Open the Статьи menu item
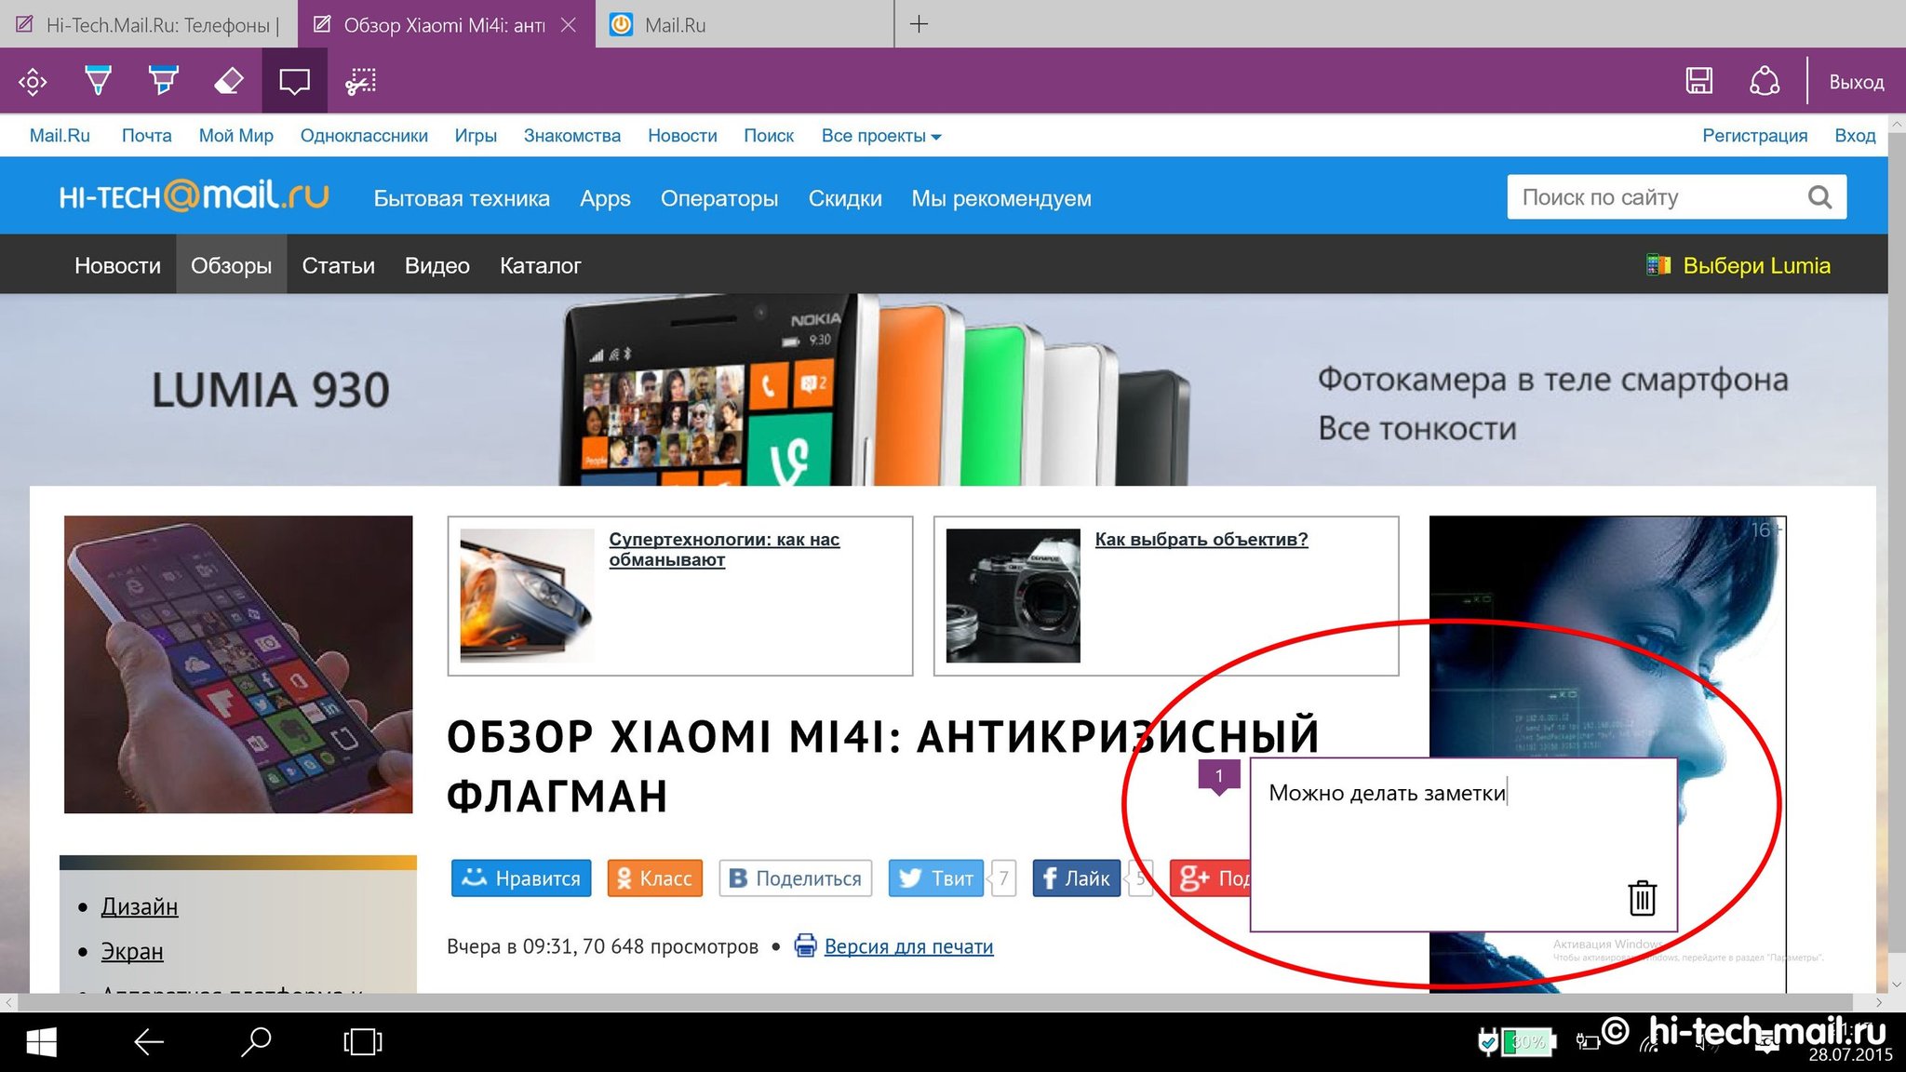This screenshot has height=1072, width=1906. pos(338,265)
